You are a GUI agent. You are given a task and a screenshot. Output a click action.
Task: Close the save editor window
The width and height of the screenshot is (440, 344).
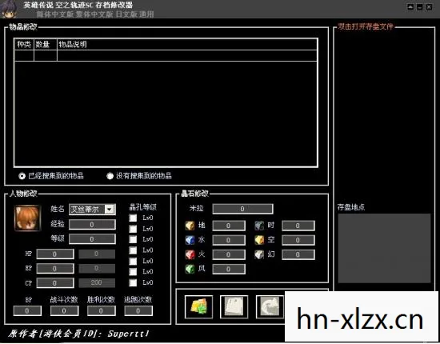pyautogui.click(x=429, y=7)
